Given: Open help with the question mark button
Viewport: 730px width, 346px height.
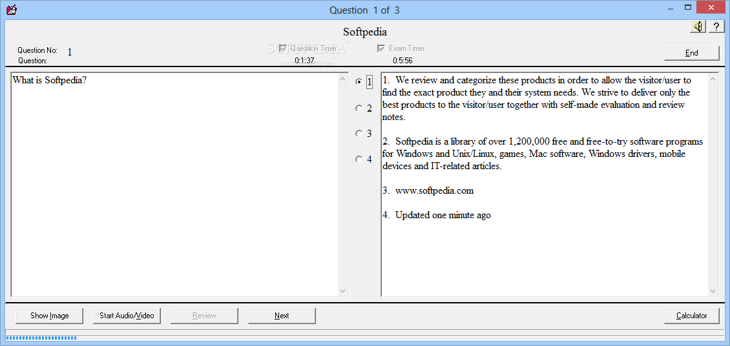Looking at the screenshot, I should 716,27.
